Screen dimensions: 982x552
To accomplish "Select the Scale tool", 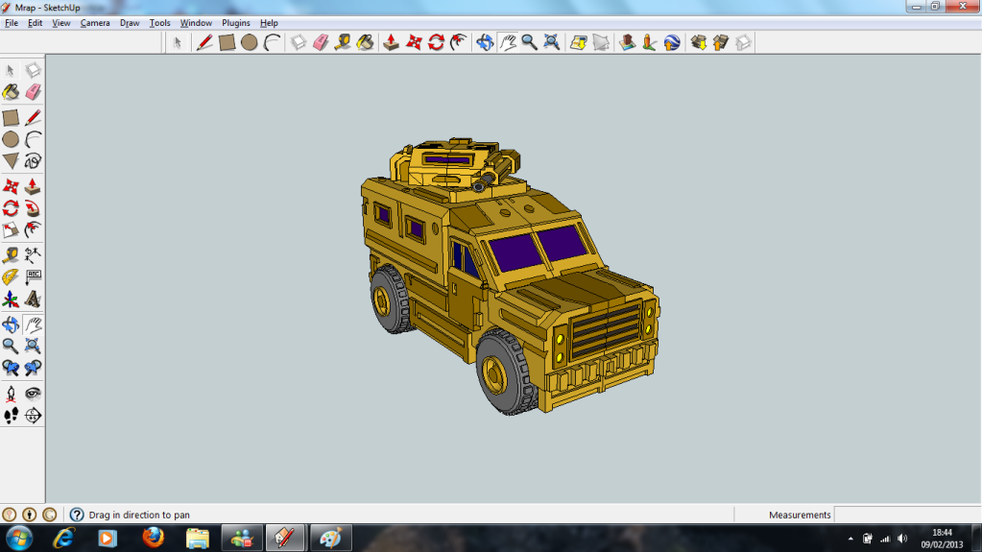I will pos(11,230).
